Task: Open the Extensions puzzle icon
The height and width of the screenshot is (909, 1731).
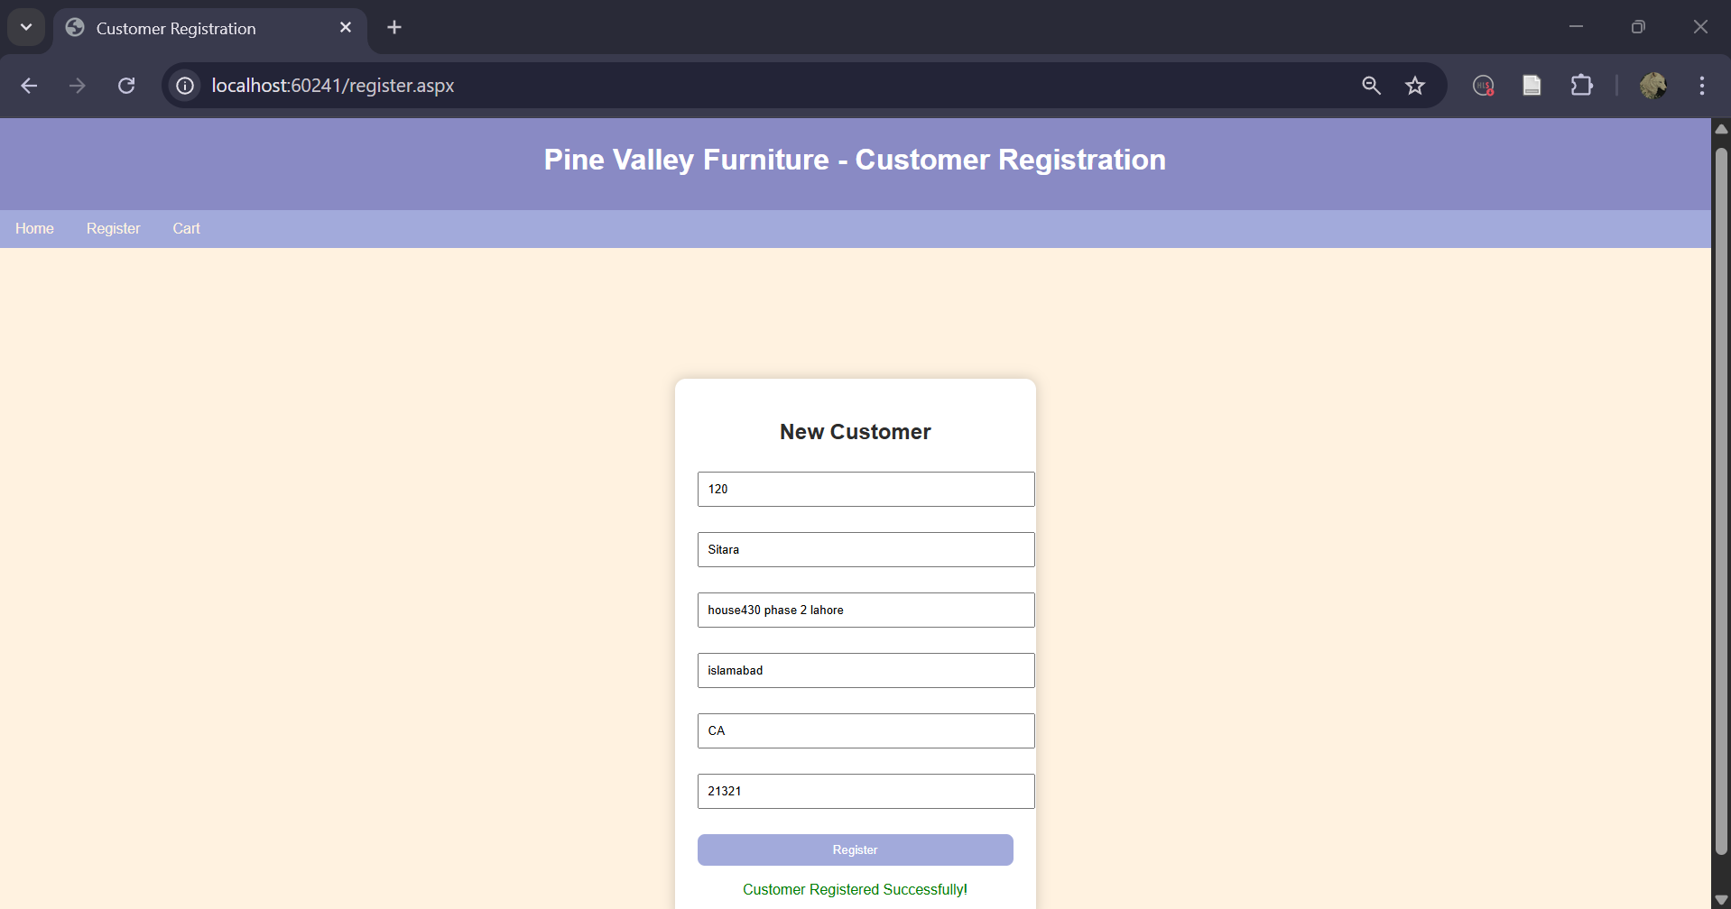Action: (x=1581, y=86)
